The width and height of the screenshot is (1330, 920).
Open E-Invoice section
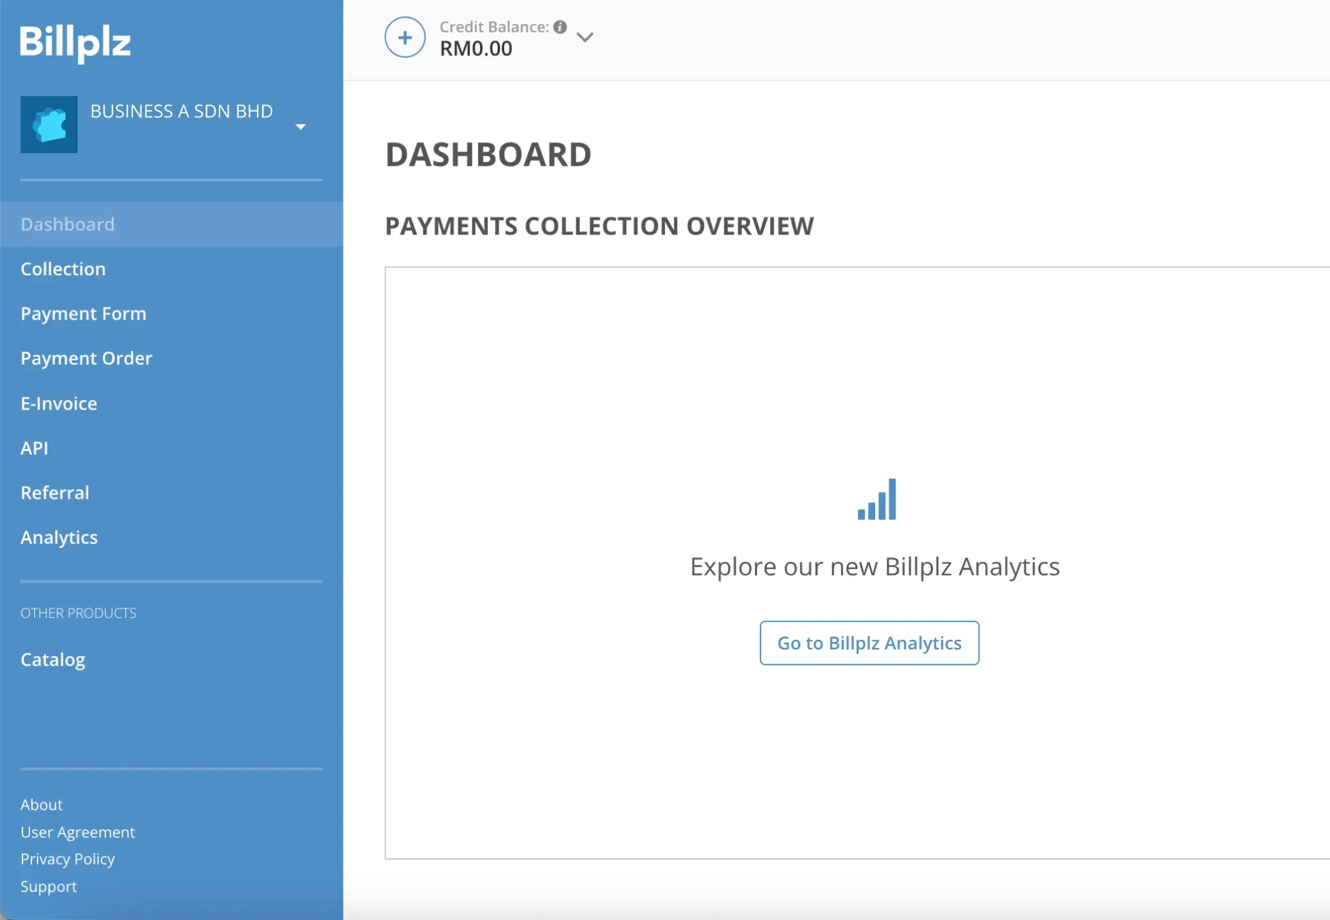[171, 403]
